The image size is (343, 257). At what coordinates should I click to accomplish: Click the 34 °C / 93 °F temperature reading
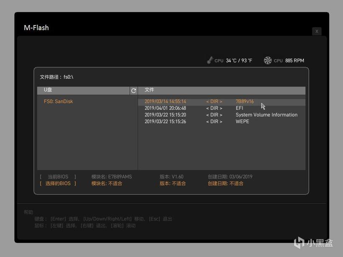pos(239,61)
